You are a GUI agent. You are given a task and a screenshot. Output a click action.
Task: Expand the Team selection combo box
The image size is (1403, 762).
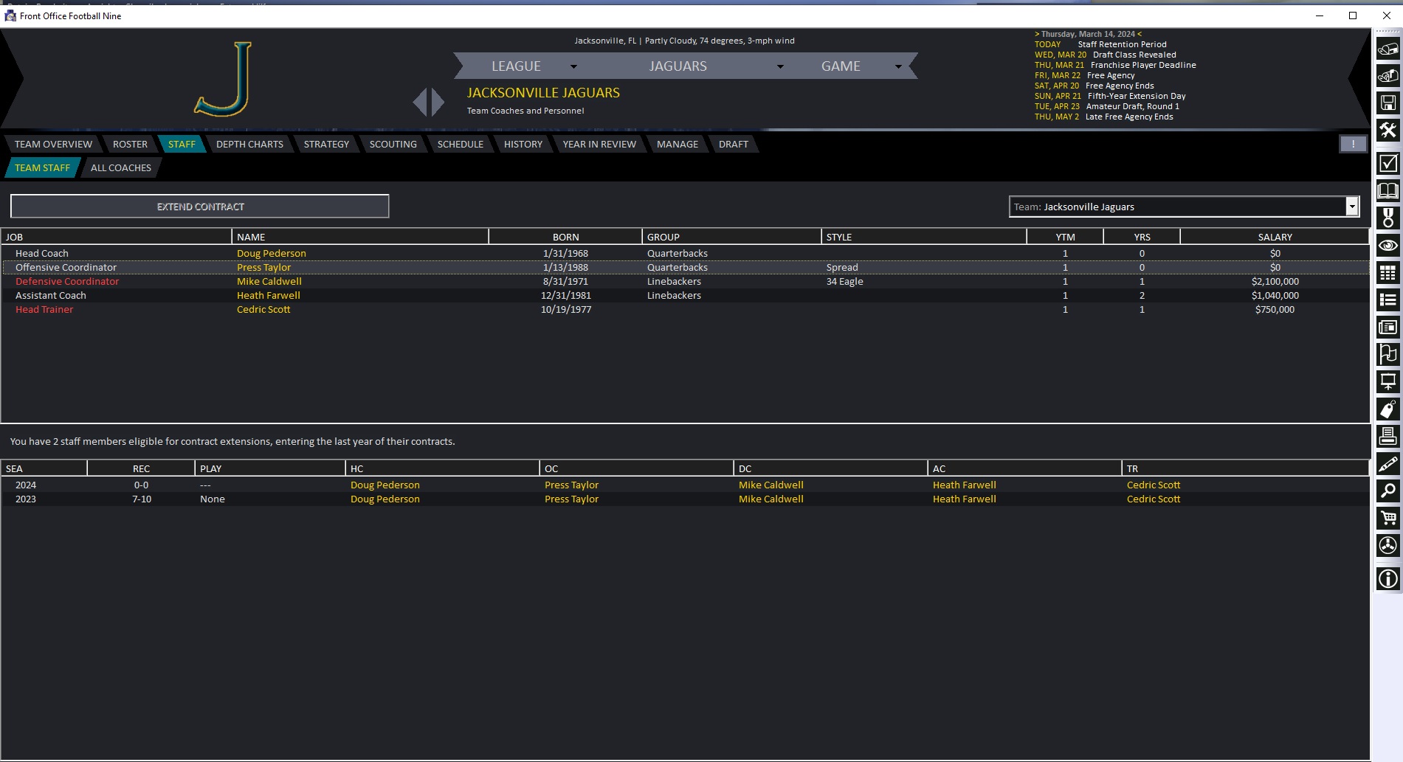pos(1352,207)
